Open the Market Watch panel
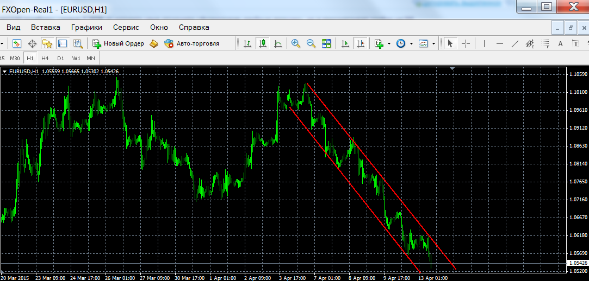589x281 pixels. [17, 43]
